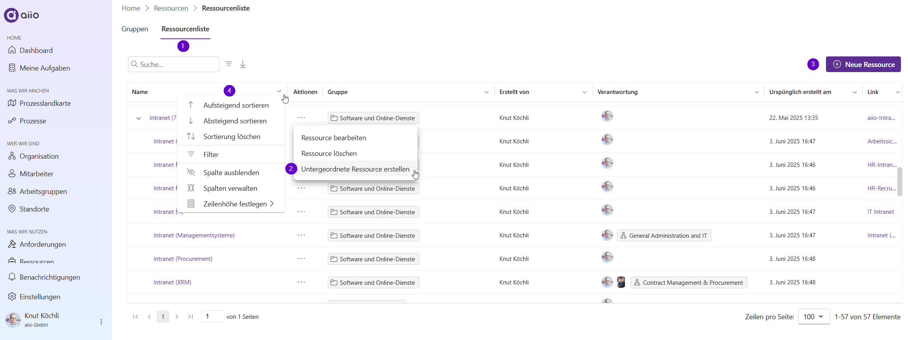Go to Home in the breadcrumb
This screenshot has height=340, width=908.
[x=131, y=8]
